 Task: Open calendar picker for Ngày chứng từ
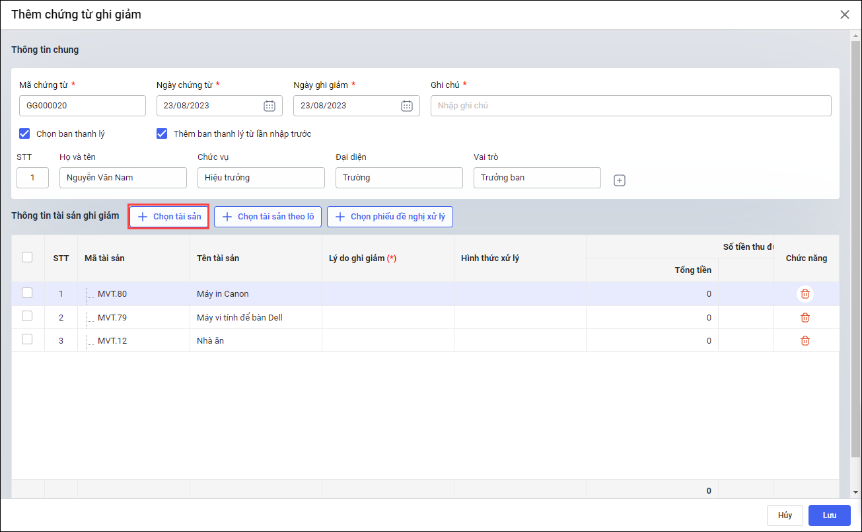pyautogui.click(x=269, y=106)
